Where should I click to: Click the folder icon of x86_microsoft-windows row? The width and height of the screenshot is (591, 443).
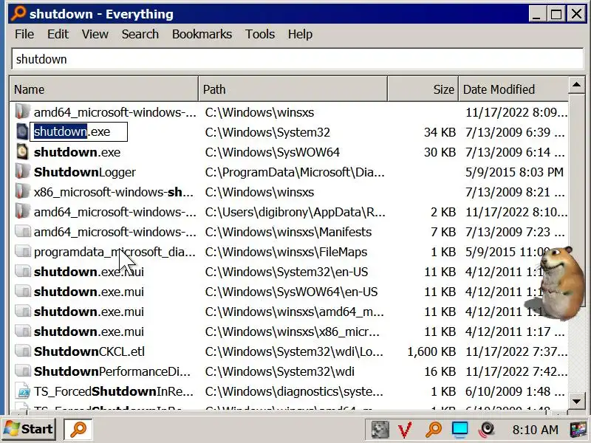pos(23,192)
